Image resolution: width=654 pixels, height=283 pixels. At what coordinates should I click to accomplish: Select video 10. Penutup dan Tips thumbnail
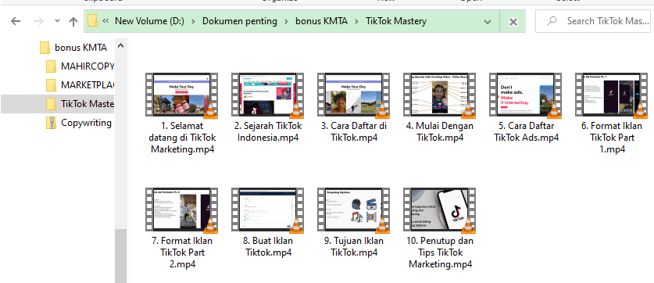[x=440, y=210]
